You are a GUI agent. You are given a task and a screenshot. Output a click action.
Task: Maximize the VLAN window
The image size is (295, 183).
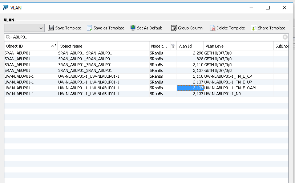[x=268, y=8]
